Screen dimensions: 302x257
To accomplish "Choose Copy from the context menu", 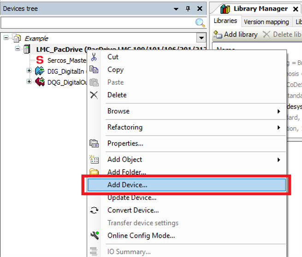I will coord(115,70).
